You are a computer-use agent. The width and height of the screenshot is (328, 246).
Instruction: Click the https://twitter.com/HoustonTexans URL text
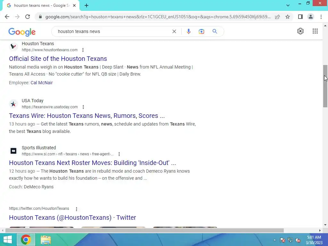[39, 209]
